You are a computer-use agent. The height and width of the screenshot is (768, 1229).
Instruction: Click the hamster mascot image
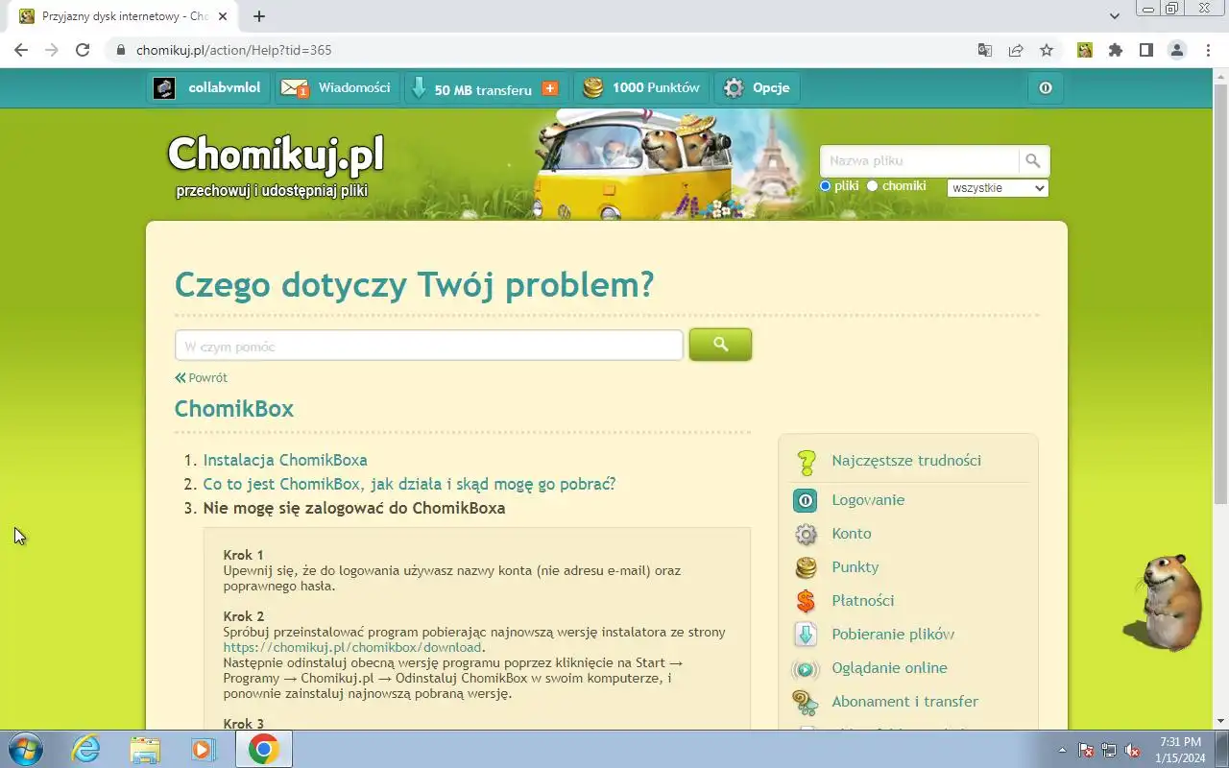(1163, 602)
